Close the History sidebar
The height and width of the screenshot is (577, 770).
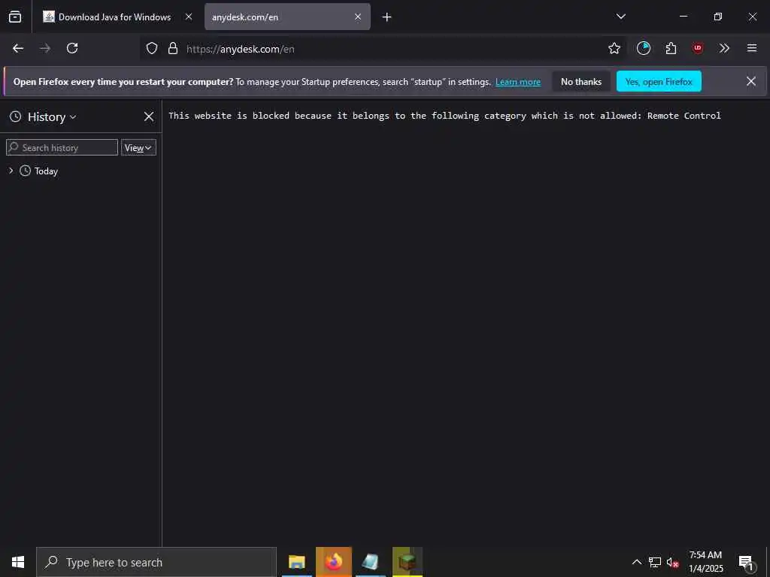[149, 116]
